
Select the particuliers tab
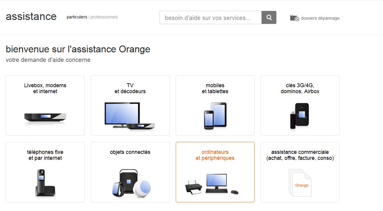(77, 17)
